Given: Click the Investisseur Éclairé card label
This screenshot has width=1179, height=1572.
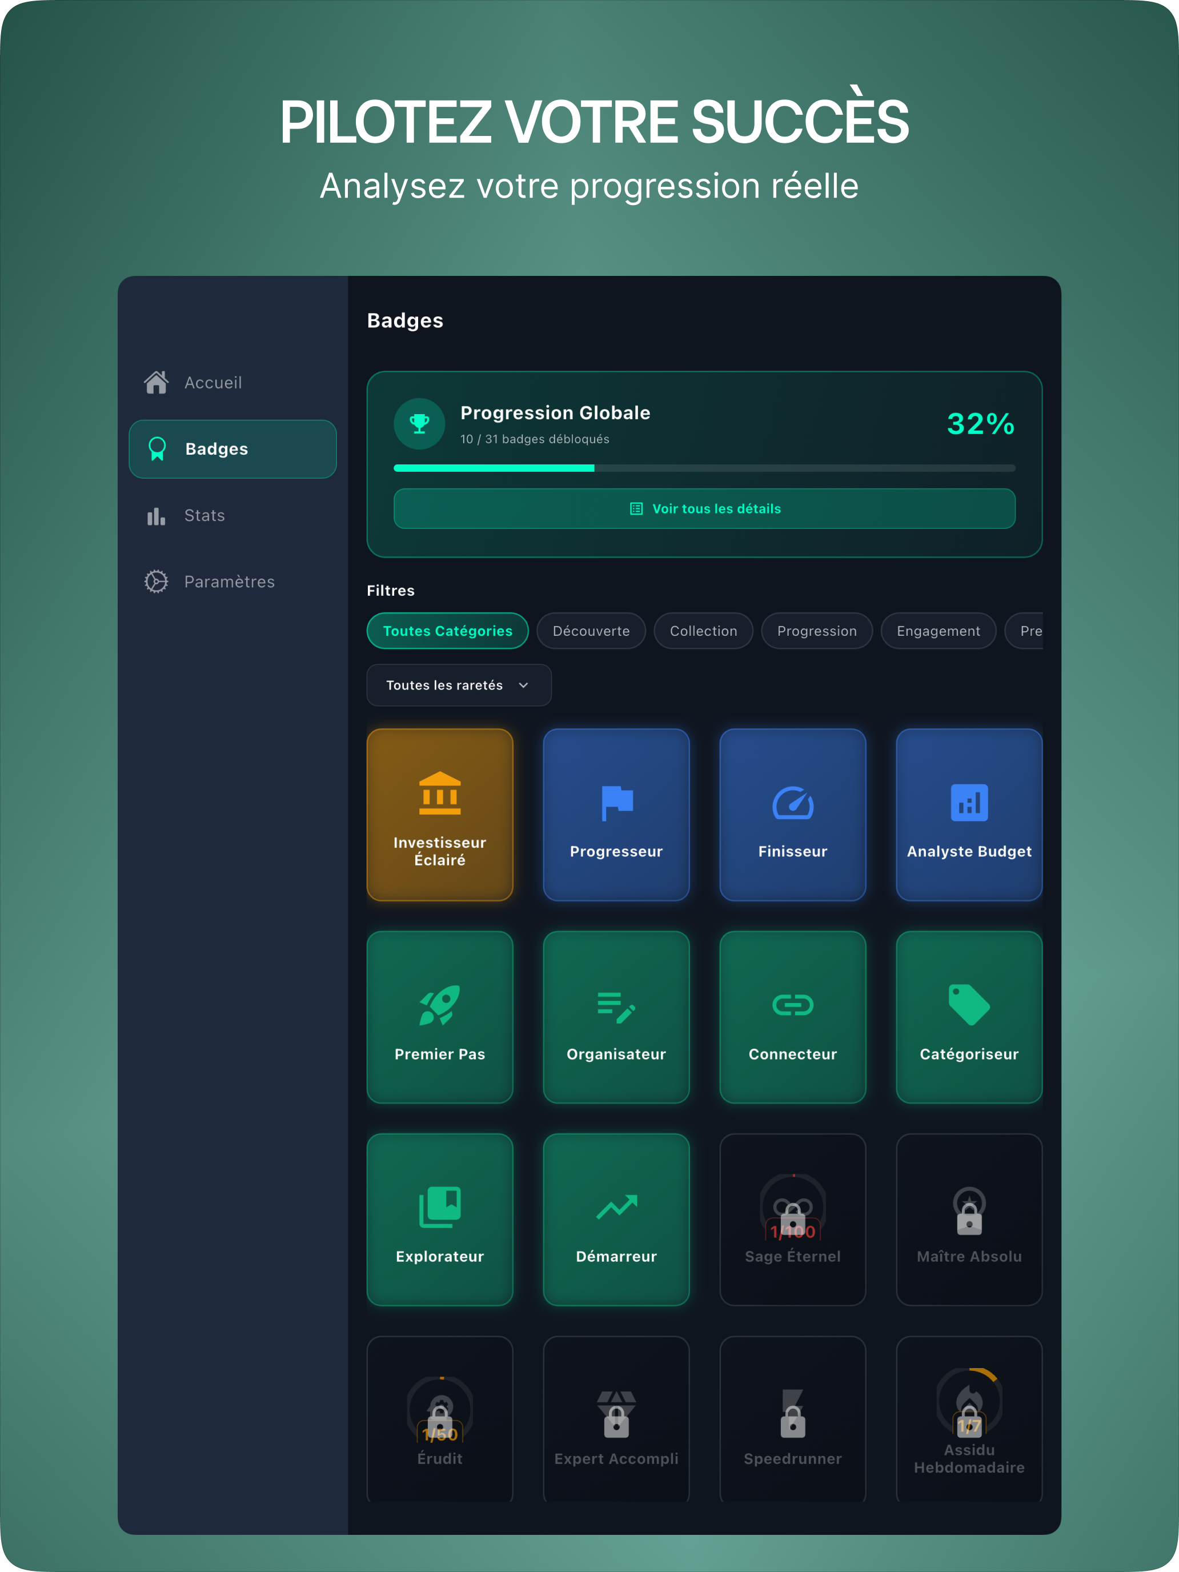Looking at the screenshot, I should pos(440,851).
